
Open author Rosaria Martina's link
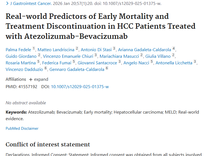click(x=21, y=63)
